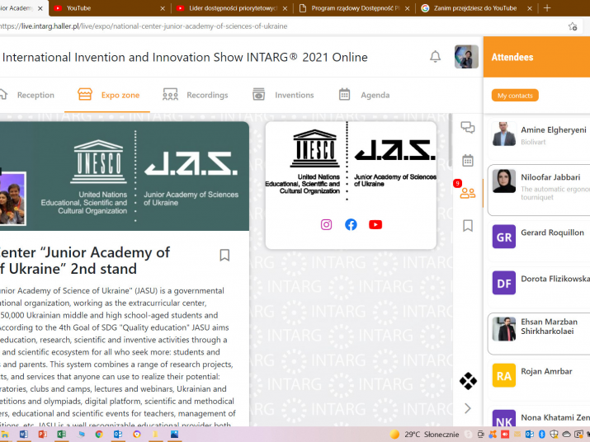Collapse the sidebar with the chevron arrow
Viewport: 590px width, 442px height.
(x=468, y=408)
